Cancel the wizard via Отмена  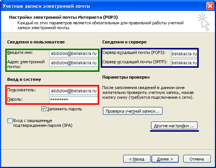197,159
